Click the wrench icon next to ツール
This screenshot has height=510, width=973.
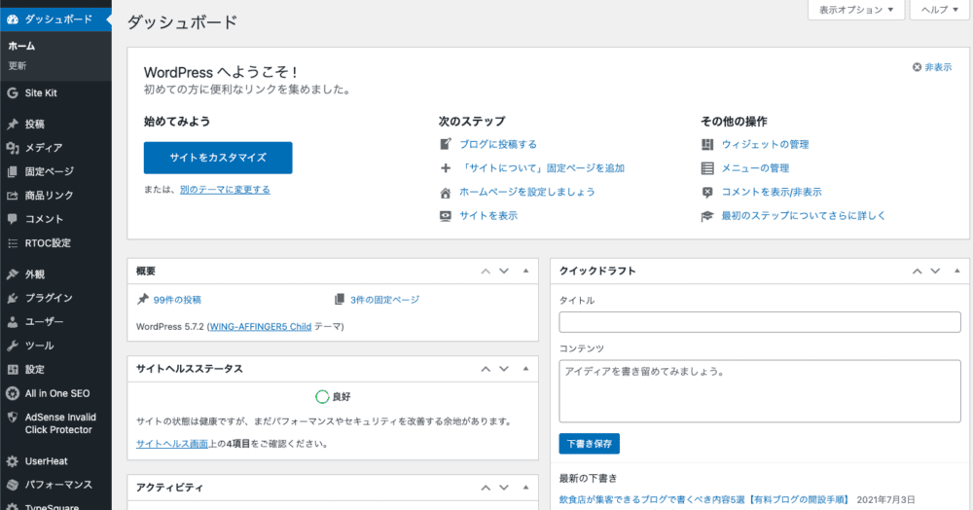[x=13, y=346]
